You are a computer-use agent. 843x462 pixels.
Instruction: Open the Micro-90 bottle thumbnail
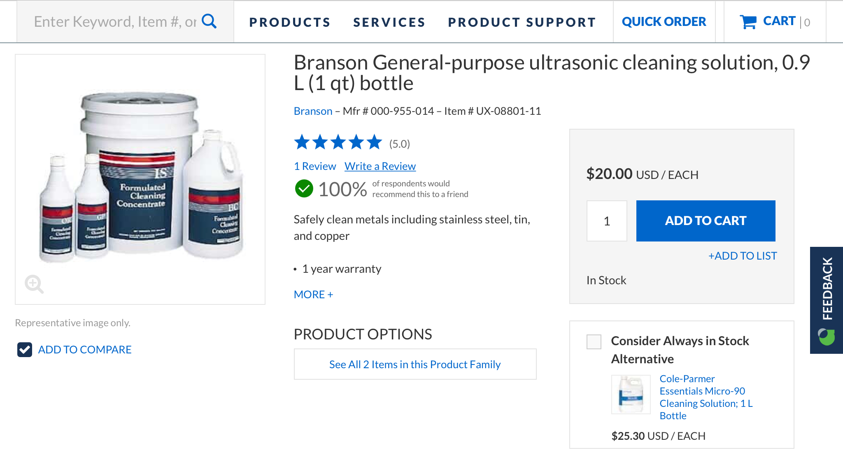(x=631, y=394)
